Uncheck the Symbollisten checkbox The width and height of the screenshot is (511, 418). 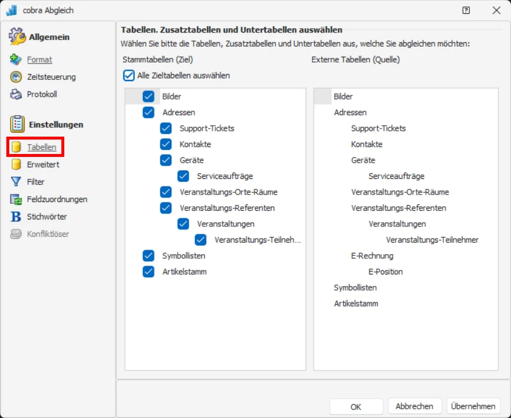pos(148,256)
